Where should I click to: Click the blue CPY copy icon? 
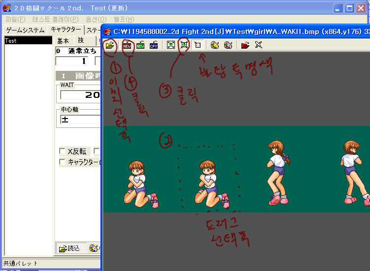coord(154,45)
